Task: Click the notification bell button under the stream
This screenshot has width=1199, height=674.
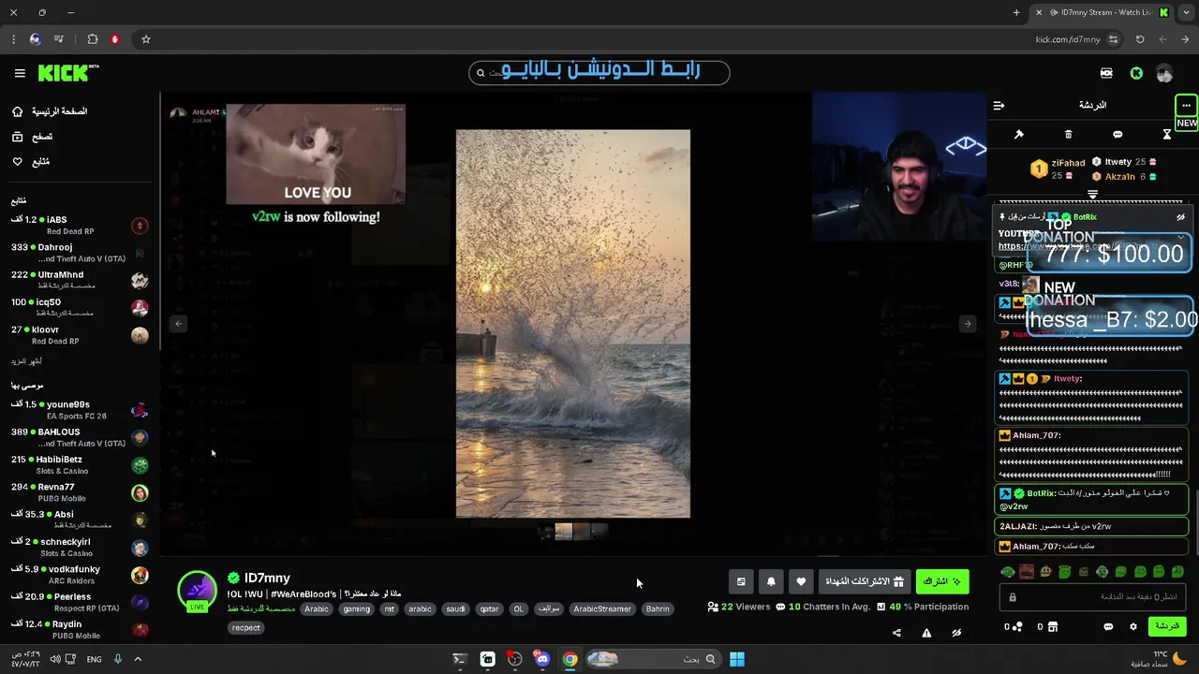Action: click(771, 581)
